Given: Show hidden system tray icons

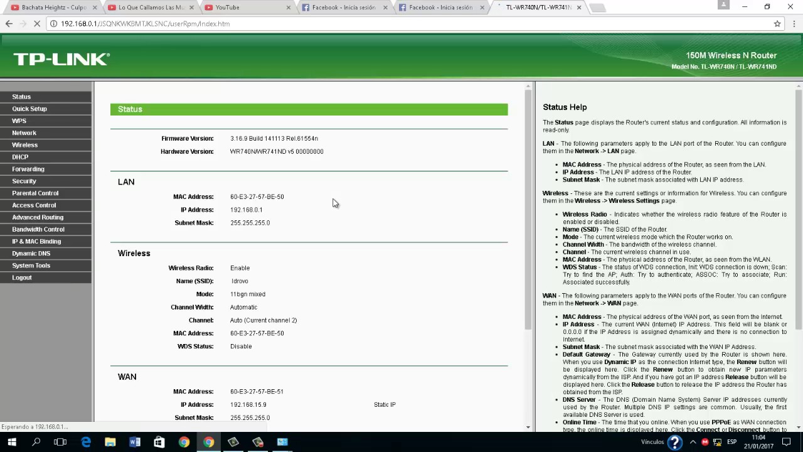Looking at the screenshot, I should click(x=693, y=442).
